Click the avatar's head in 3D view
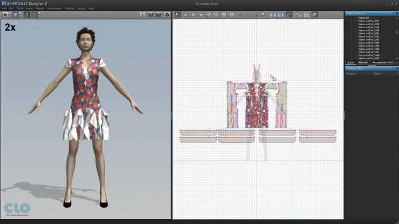This screenshot has width=399, height=224. 85,40
